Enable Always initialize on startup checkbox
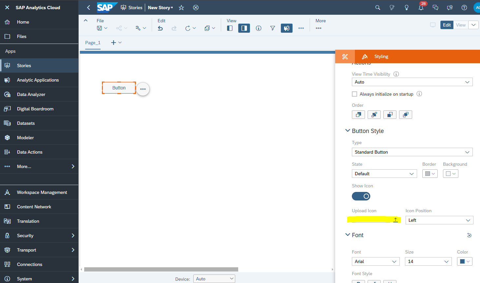The height and width of the screenshot is (283, 480). click(x=355, y=94)
